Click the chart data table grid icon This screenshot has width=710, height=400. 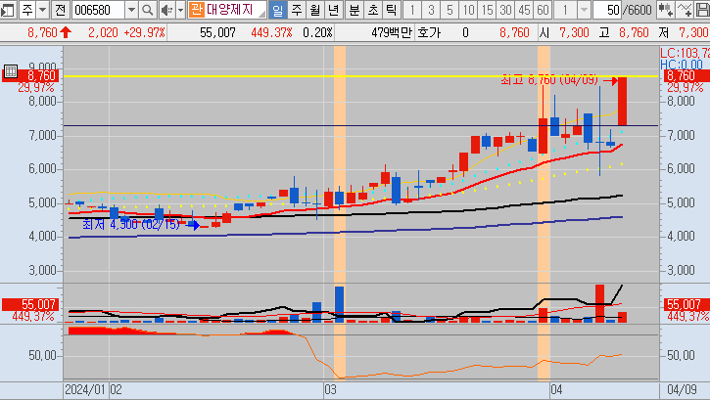pos(10,71)
